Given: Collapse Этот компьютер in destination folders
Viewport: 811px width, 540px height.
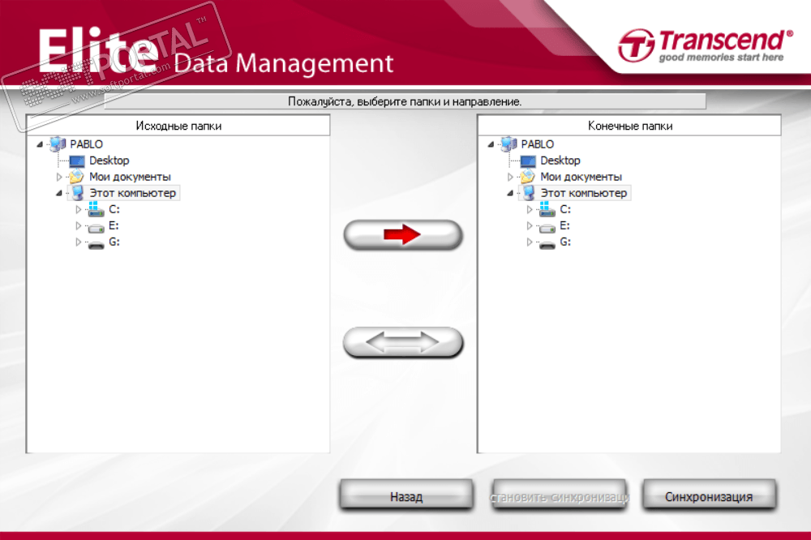Looking at the screenshot, I should [510, 193].
